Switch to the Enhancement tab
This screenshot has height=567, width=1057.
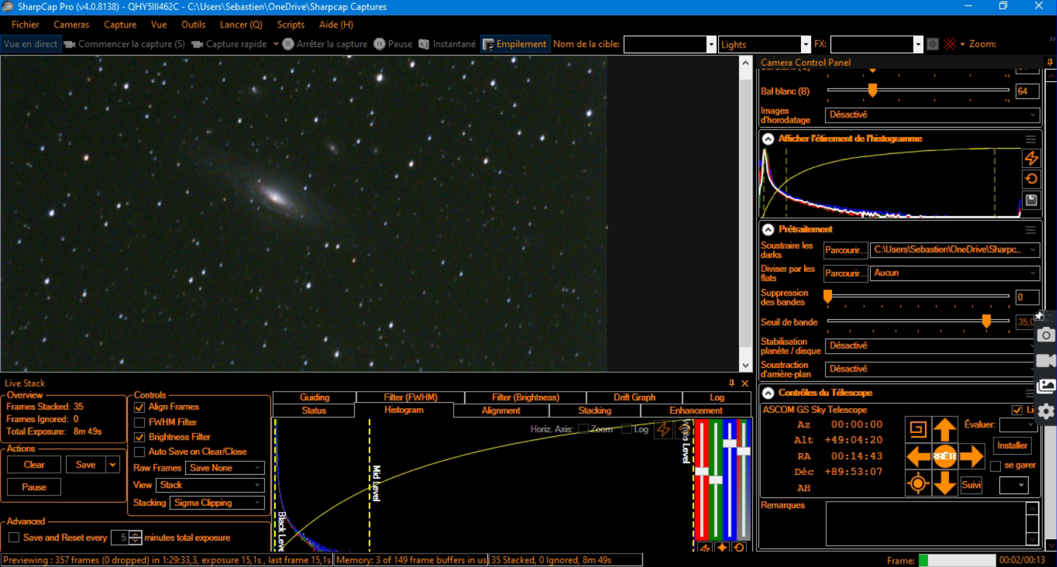(x=696, y=411)
